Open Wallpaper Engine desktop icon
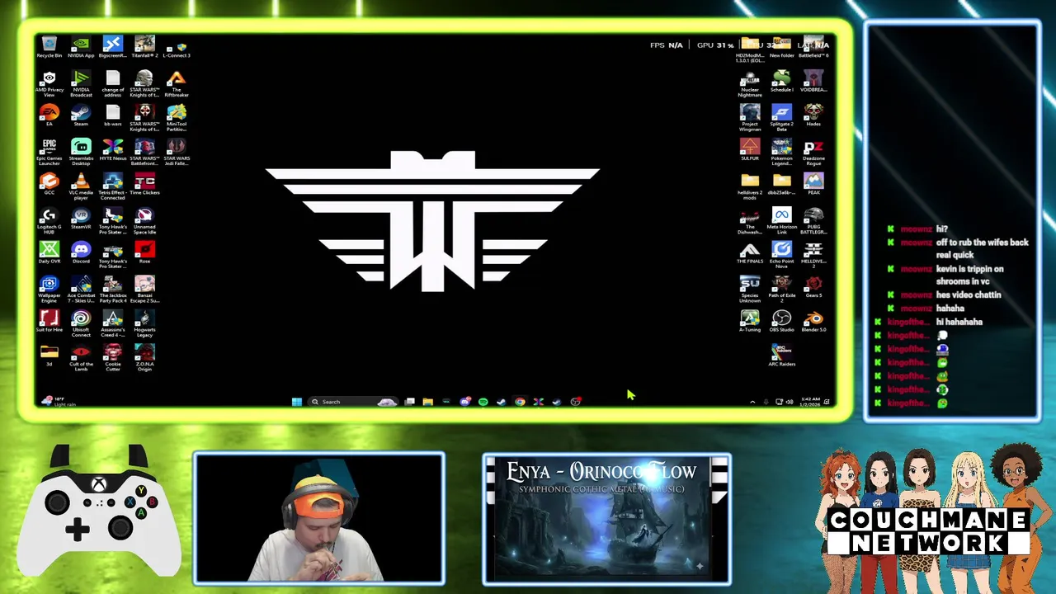 (49, 290)
